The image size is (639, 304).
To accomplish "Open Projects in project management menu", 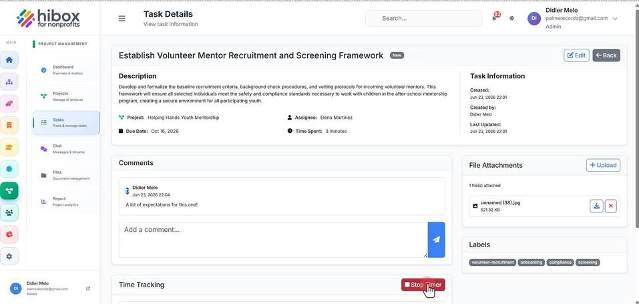I will [66, 96].
